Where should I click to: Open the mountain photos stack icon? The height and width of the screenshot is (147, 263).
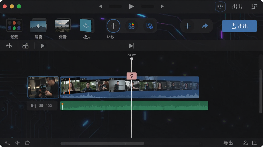pos(39,26)
